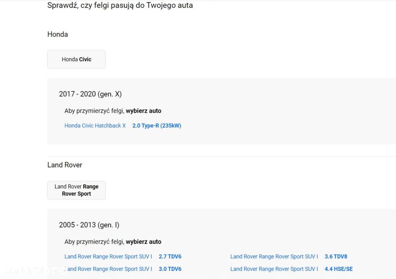This screenshot has height=279, width=396.
Task: Click the Range Rover Sport SUV I name beside 3.0 TDV6
Action: tap(110, 269)
